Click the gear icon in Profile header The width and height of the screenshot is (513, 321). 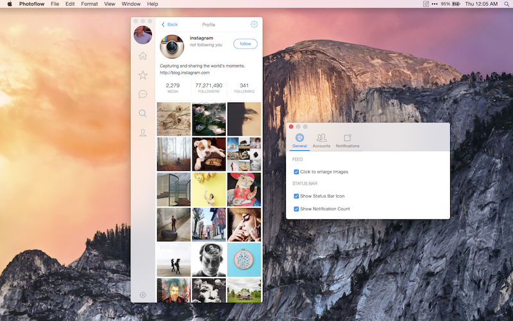coord(254,24)
